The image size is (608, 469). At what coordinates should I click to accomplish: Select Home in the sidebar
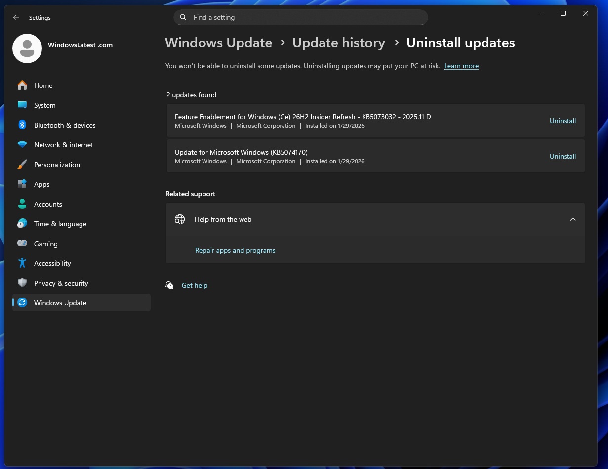pos(43,85)
